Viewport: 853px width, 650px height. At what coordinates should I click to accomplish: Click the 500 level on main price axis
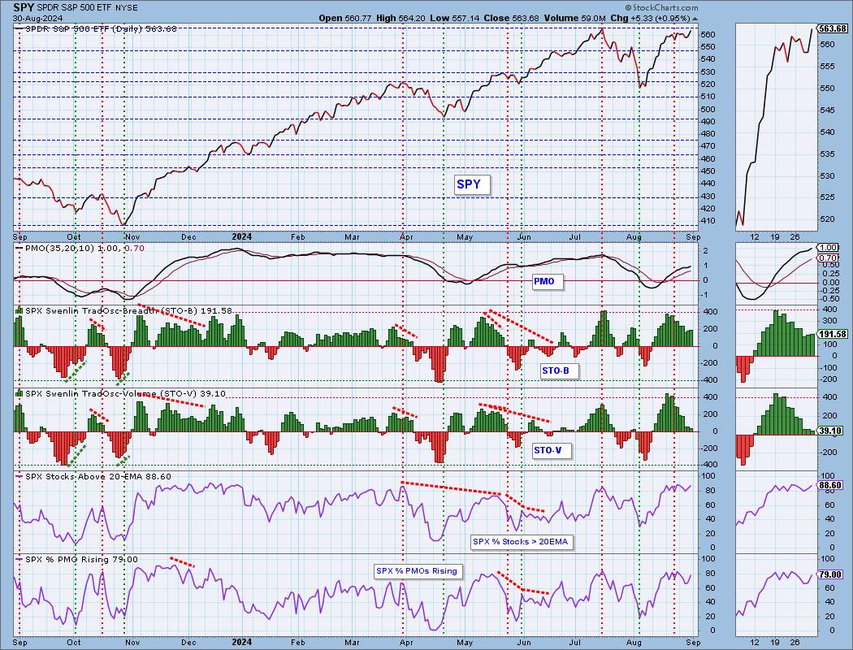coord(708,110)
